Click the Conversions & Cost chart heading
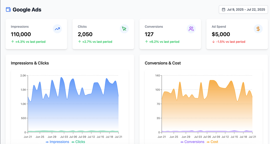 click(x=163, y=63)
